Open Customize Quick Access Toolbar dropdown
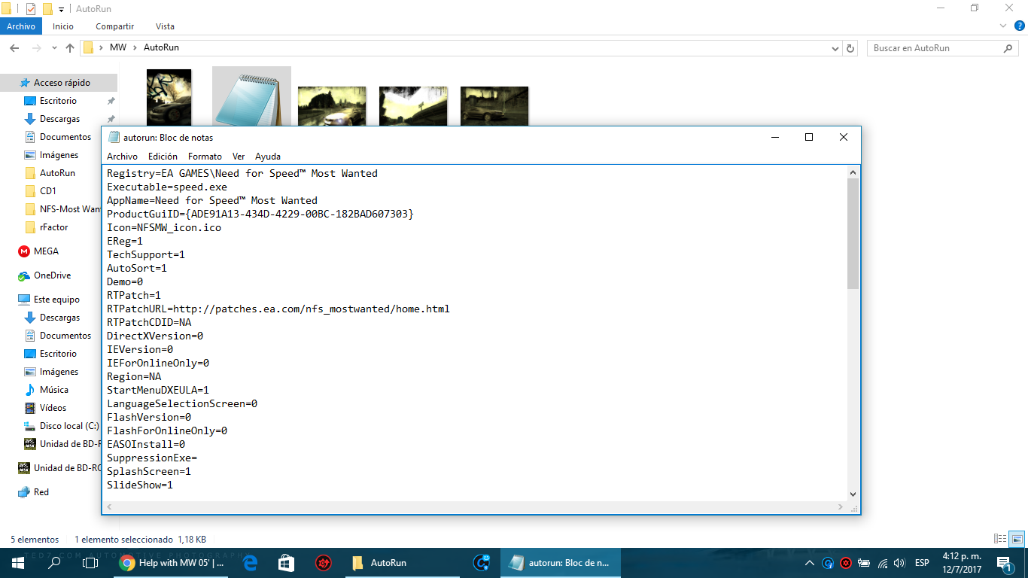The height and width of the screenshot is (578, 1028). (61, 9)
